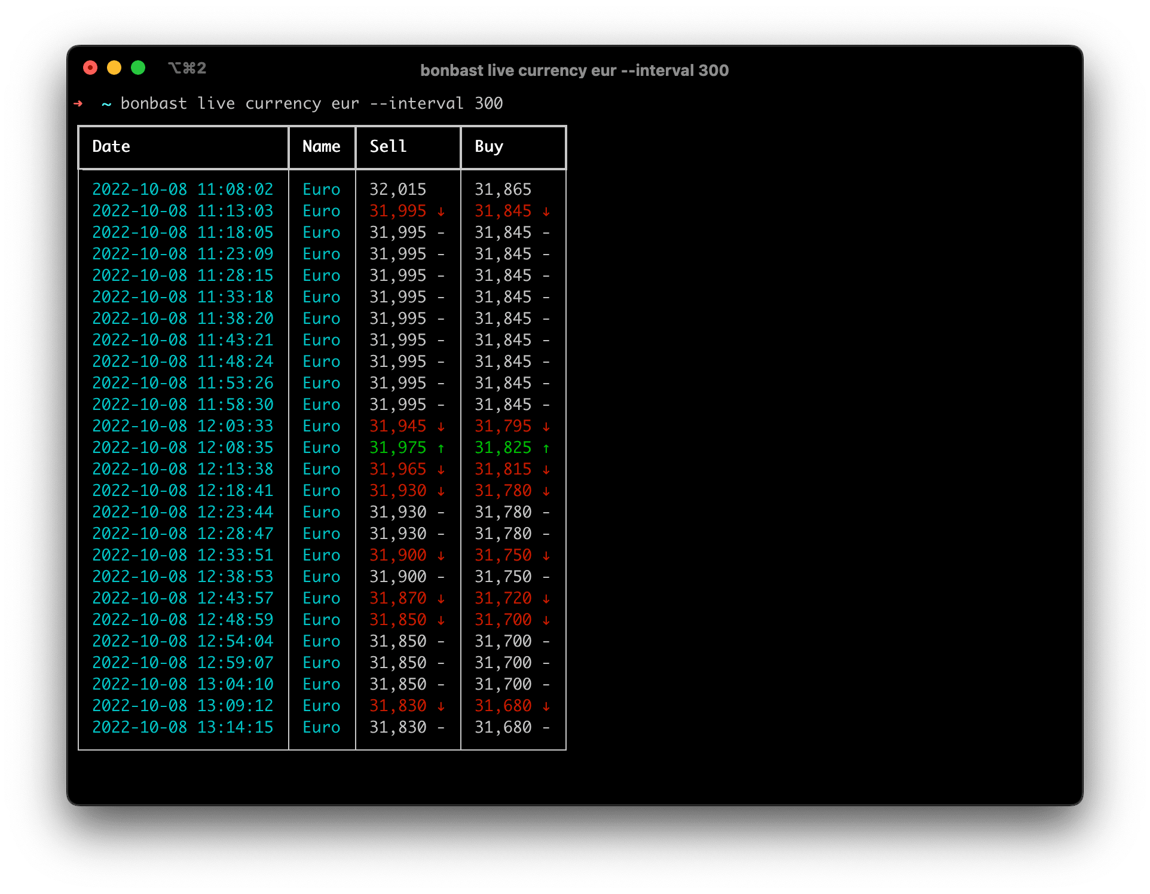This screenshot has height=894, width=1150.
Task: Click the 'Sell' column header
Action: coord(389,146)
